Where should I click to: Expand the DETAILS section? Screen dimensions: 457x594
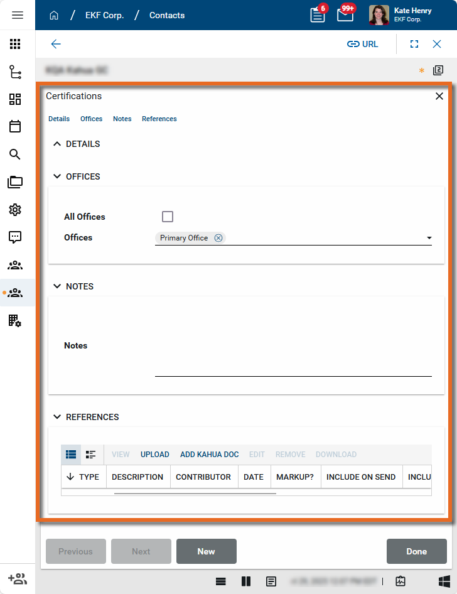(58, 144)
